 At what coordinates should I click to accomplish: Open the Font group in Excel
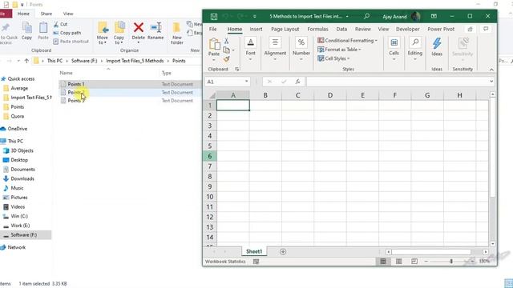250,49
